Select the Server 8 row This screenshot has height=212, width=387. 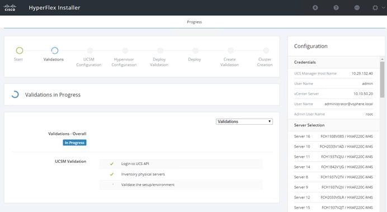click(333, 177)
